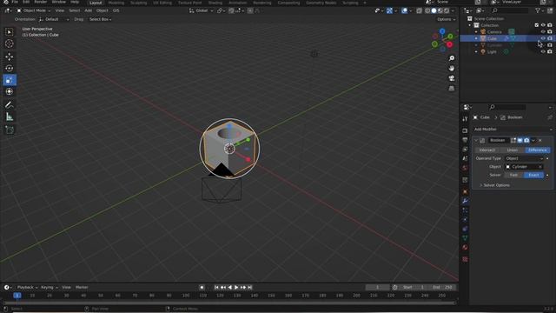Screen dimensions: 556x313
Task: Click the outliner filter funnel icon
Action: coord(538,10)
